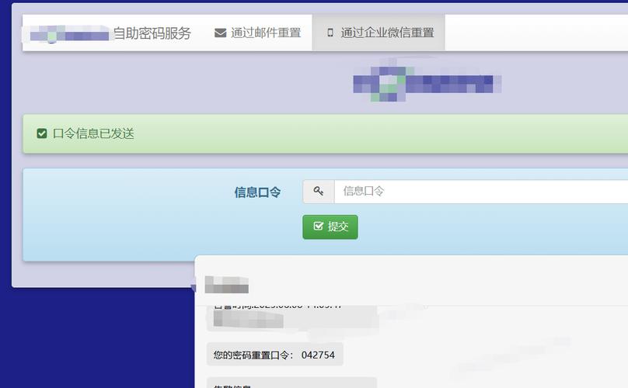Image resolution: width=628 pixels, height=388 pixels.
Task: Click the 口令信息已发送 message text
Action: [x=93, y=133]
